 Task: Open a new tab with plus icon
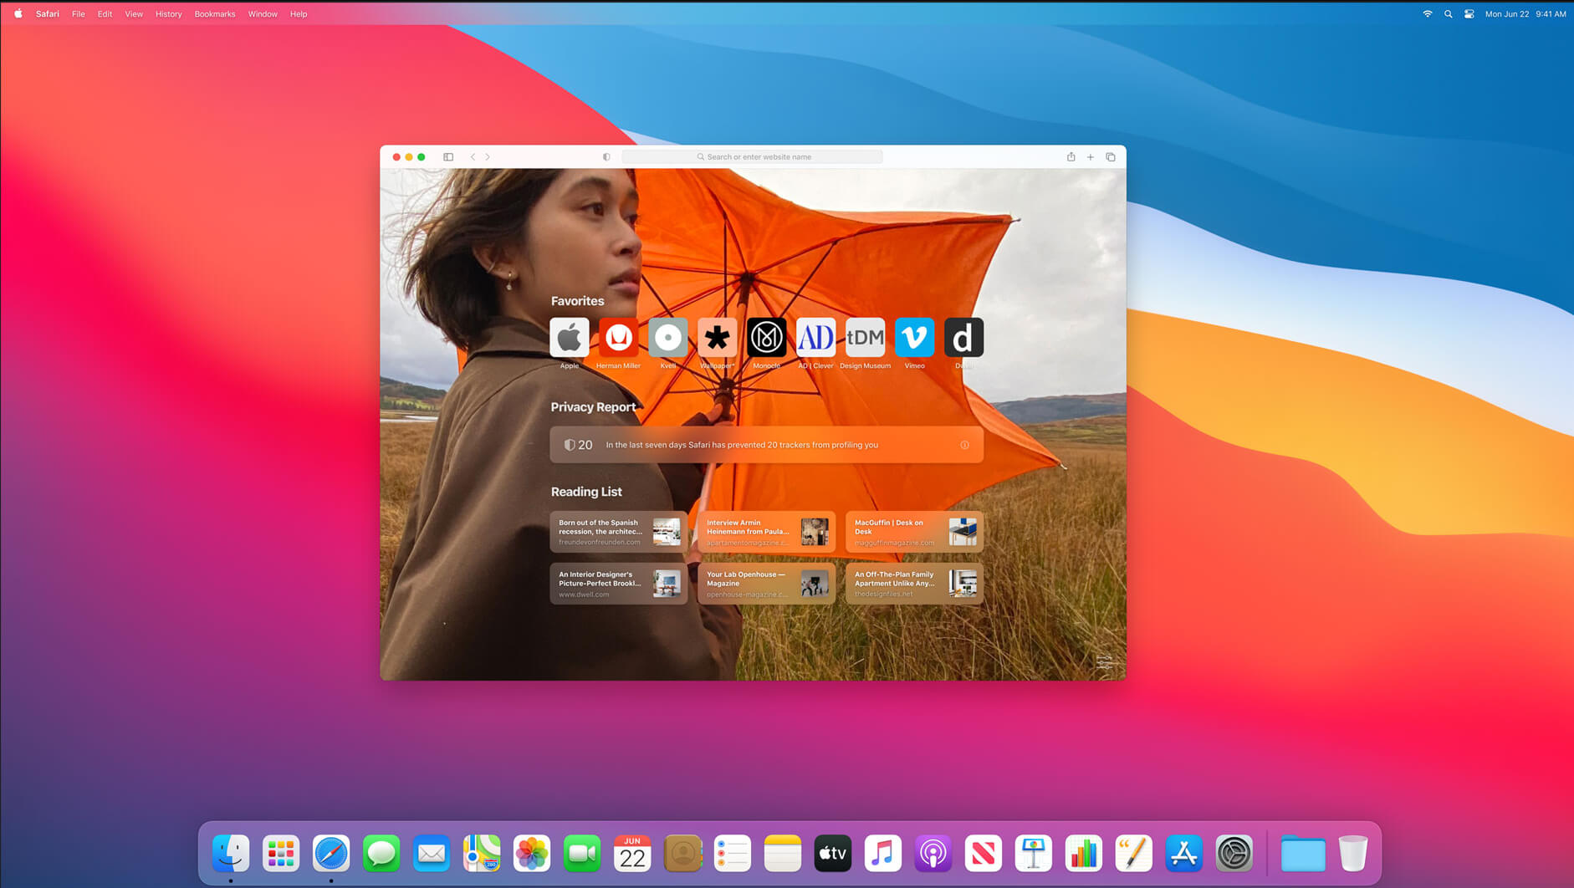point(1091,157)
